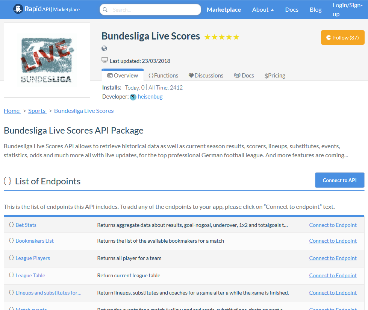Open the heisenbug developer profile link

[x=150, y=97]
